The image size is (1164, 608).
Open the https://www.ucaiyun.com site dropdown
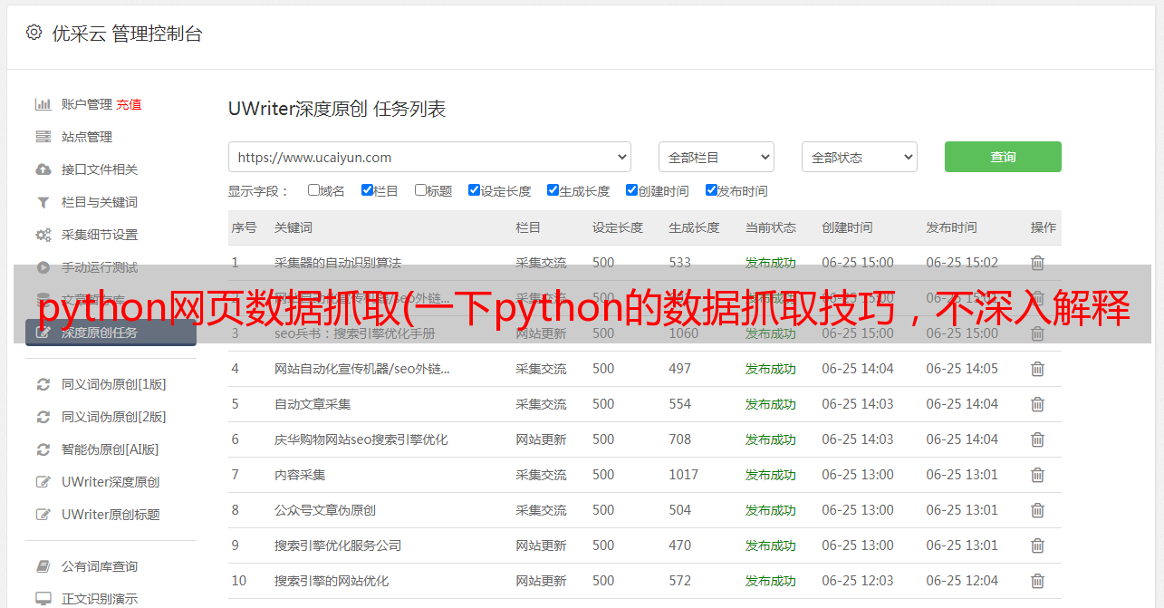click(429, 157)
